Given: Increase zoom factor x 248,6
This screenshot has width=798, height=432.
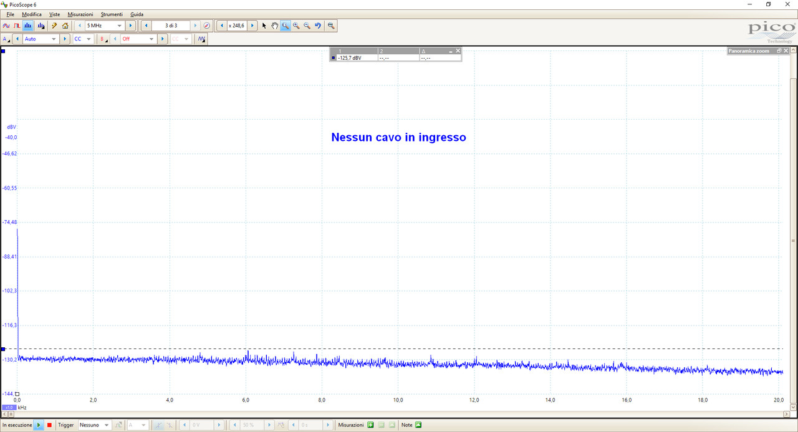Looking at the screenshot, I should point(252,26).
